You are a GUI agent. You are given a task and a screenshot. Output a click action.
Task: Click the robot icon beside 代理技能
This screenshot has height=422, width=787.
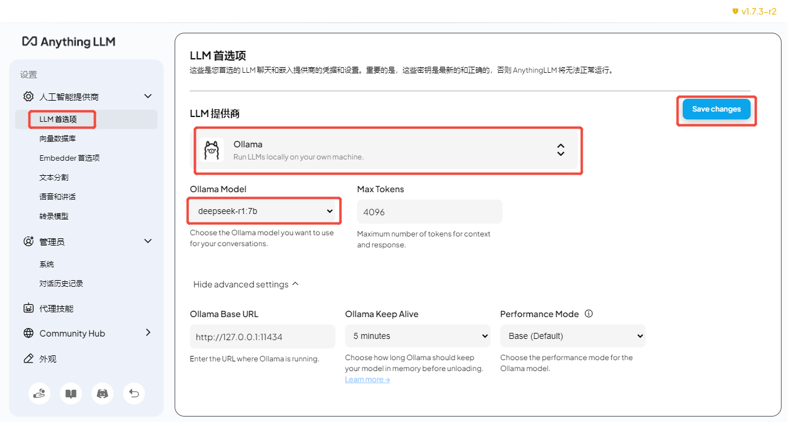28,308
